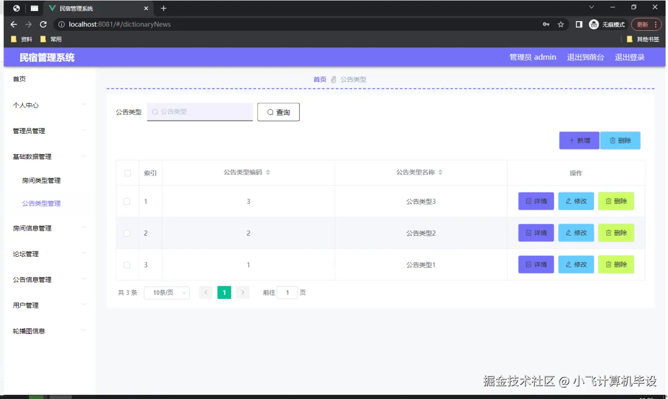Tick the checkbox beside 公告类型1
Screen dimensions: 668x399
(x=127, y=264)
